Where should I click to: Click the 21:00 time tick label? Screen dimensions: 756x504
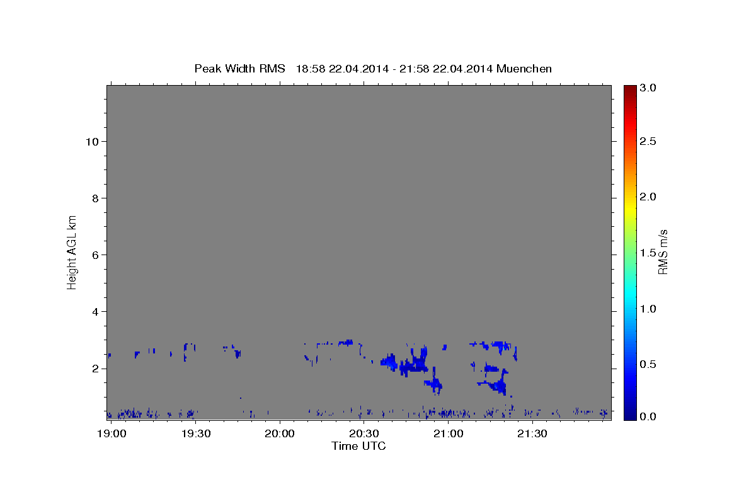[x=448, y=433]
